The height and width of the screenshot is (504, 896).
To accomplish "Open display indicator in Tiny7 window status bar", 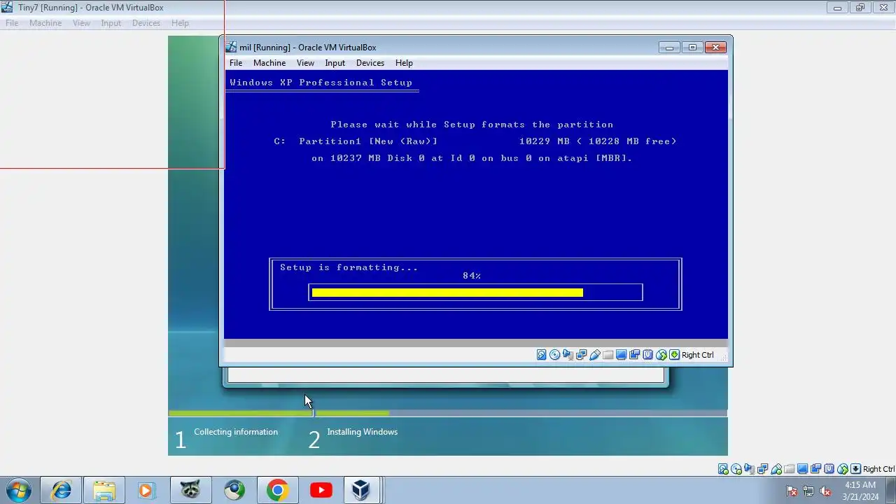I will coord(802,469).
